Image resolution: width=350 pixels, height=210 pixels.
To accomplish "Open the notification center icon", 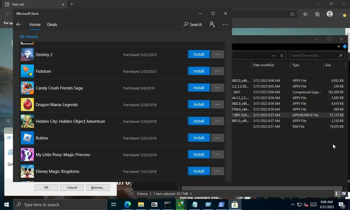I will tap(342, 205).
